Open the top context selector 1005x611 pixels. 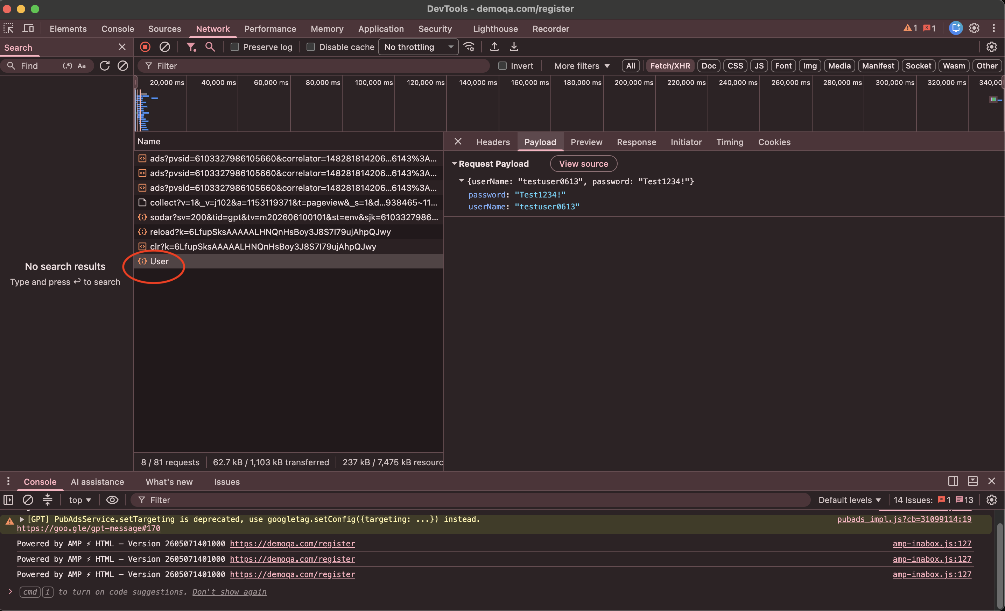pyautogui.click(x=80, y=500)
